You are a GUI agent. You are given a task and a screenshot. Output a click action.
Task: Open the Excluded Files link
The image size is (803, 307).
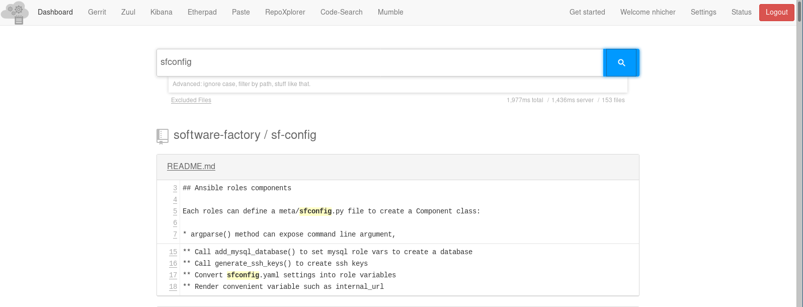(191, 100)
